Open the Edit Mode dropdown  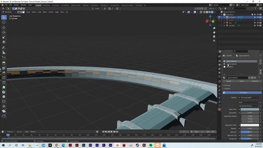9,12
